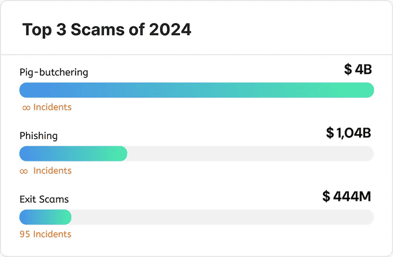Click the gray unfilled part of Phishing bar

248,154
